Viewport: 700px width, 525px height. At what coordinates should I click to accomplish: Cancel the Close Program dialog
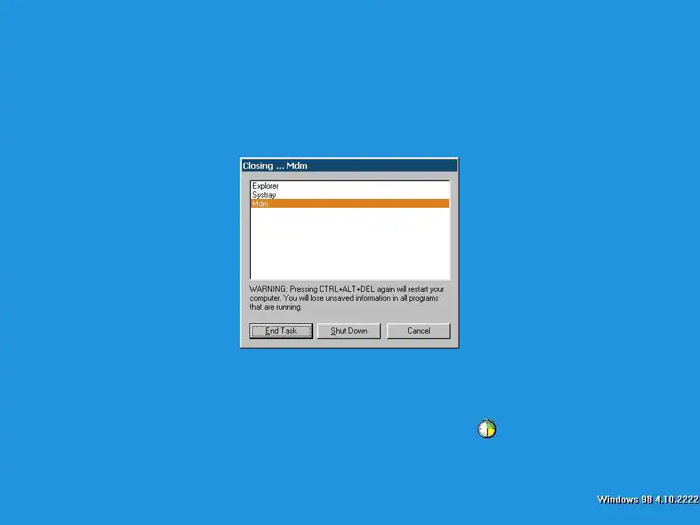coord(418,331)
